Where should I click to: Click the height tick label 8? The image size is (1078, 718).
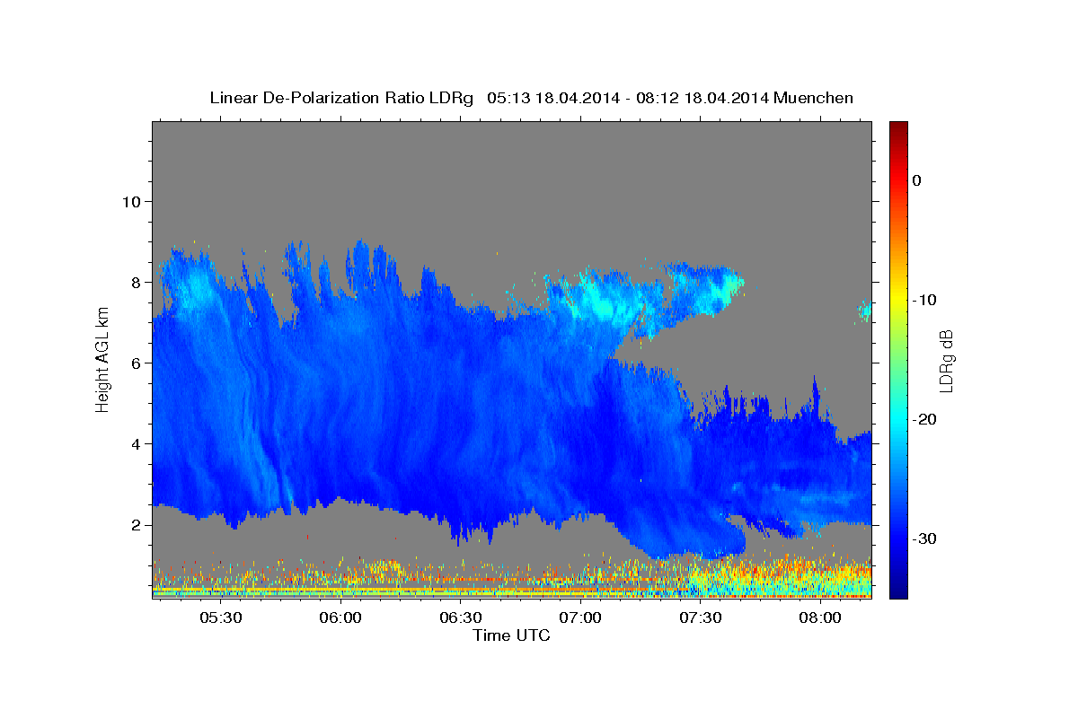coord(135,282)
